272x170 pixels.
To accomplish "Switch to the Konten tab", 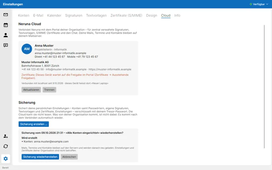I will tap(23, 15).
